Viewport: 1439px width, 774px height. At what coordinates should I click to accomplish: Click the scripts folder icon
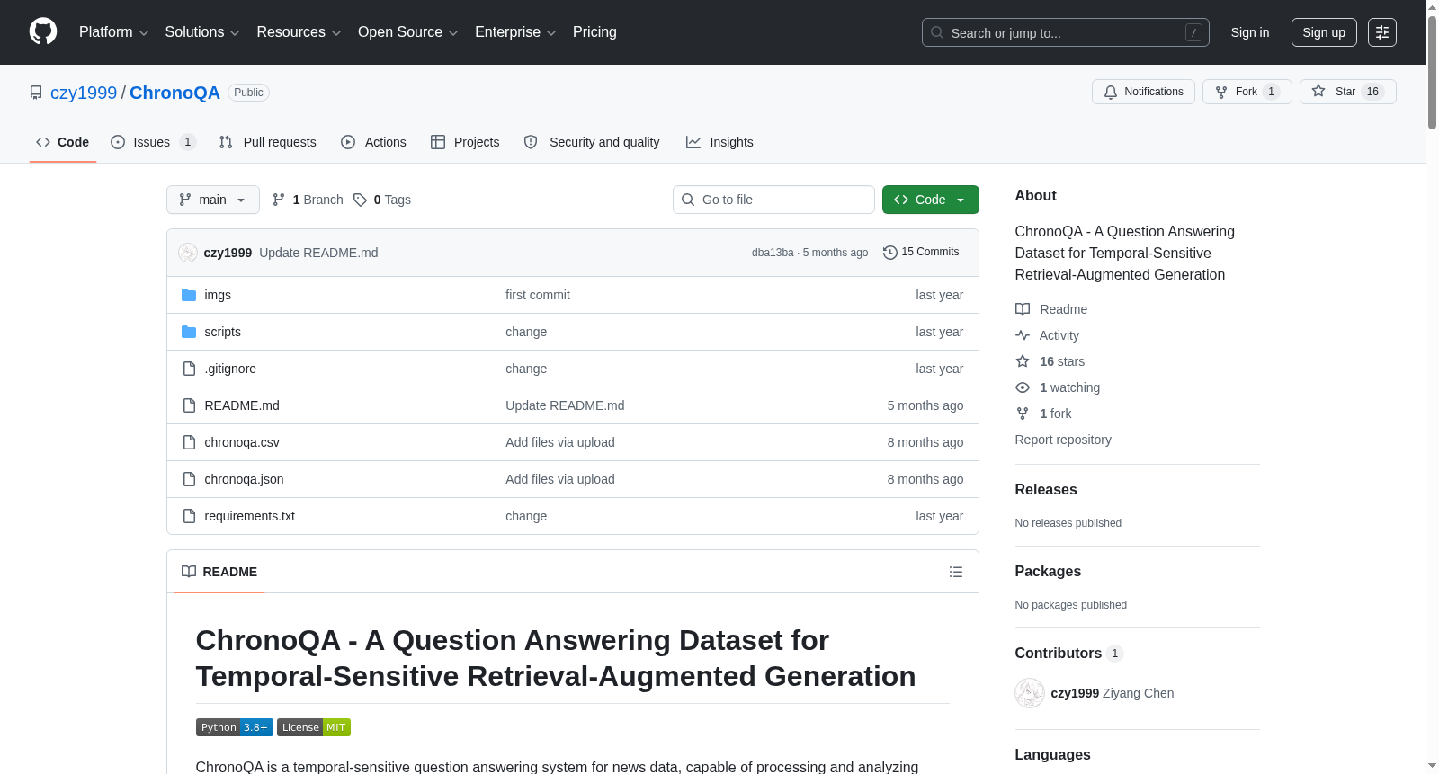pyautogui.click(x=189, y=332)
